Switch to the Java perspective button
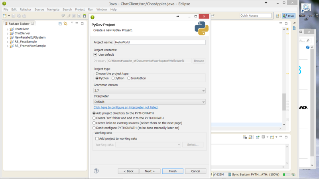 point(289,16)
